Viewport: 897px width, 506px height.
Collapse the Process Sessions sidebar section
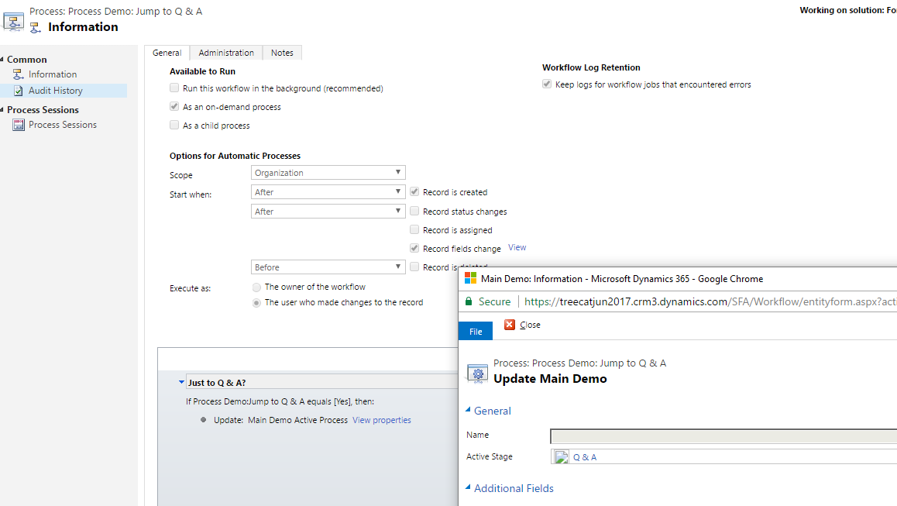tap(2, 110)
